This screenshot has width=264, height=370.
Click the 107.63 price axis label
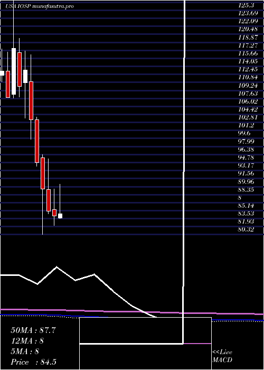tap(248, 94)
